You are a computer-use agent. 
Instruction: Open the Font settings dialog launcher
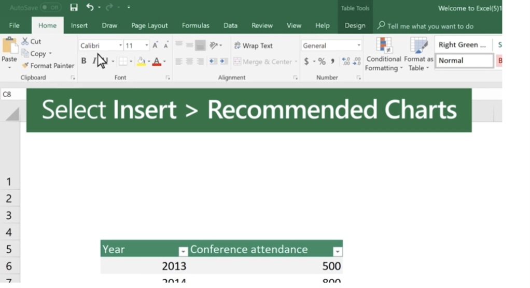point(168,78)
